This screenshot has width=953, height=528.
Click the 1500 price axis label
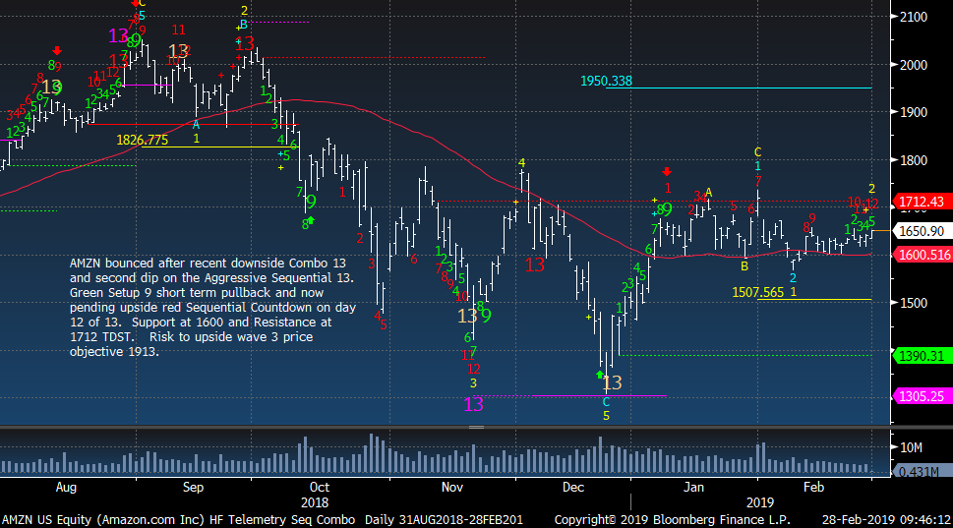pos(914,303)
